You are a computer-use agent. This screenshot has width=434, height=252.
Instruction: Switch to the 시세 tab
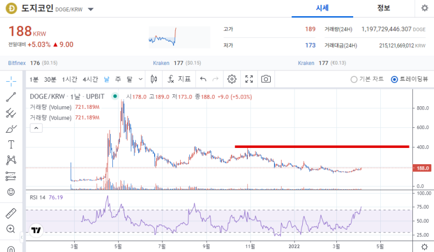click(322, 8)
